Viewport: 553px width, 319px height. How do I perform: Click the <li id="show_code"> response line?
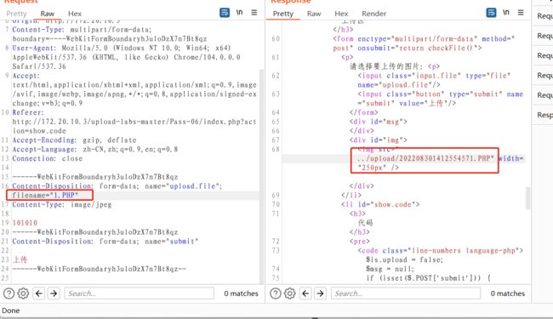[x=380, y=204]
